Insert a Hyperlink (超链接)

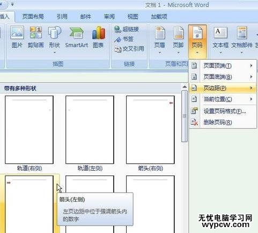point(127,29)
